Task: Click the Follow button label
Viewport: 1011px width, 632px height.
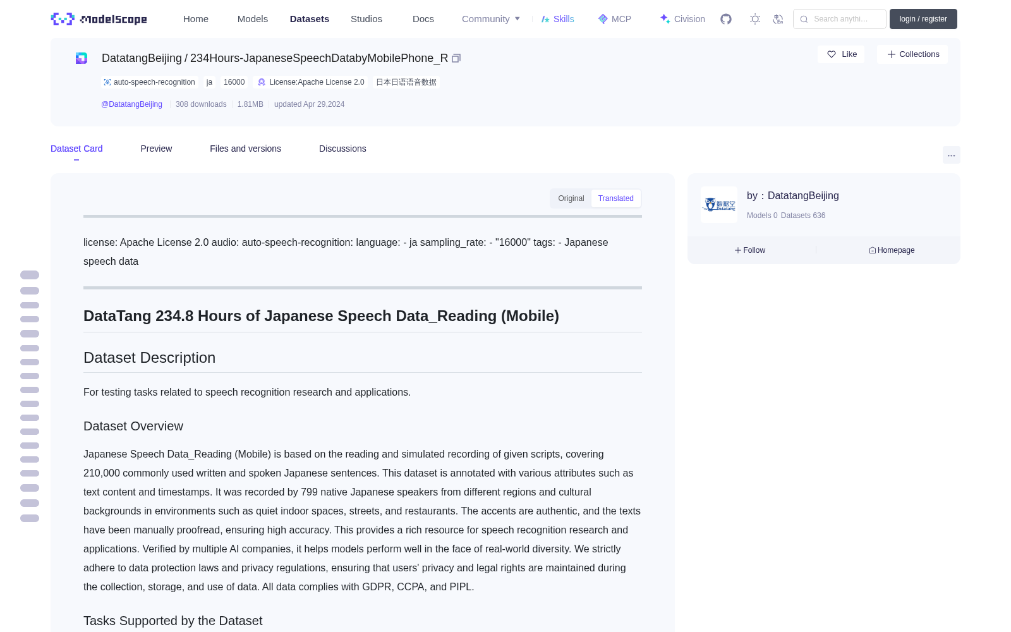Action: [754, 250]
